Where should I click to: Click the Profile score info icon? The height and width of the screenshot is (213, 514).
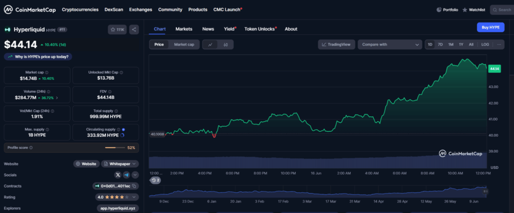31,147
